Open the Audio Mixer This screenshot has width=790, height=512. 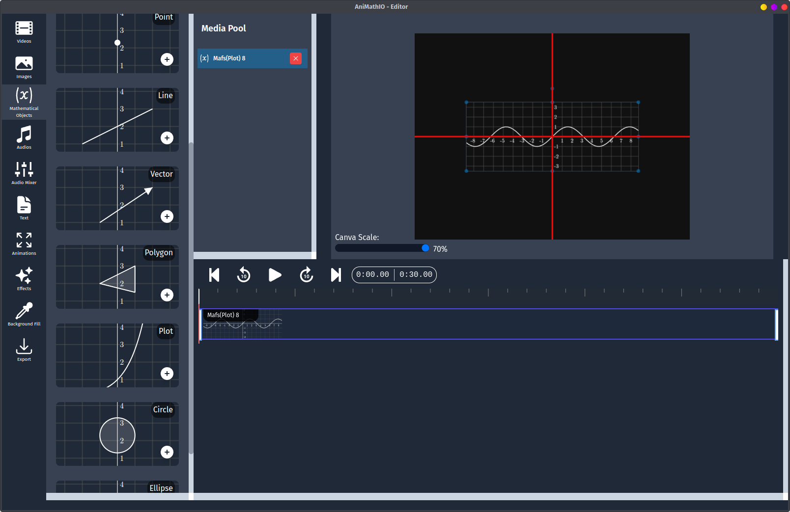pyautogui.click(x=24, y=173)
